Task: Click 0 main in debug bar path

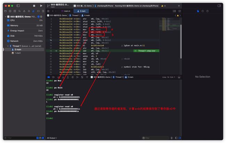Action: click(x=129, y=77)
